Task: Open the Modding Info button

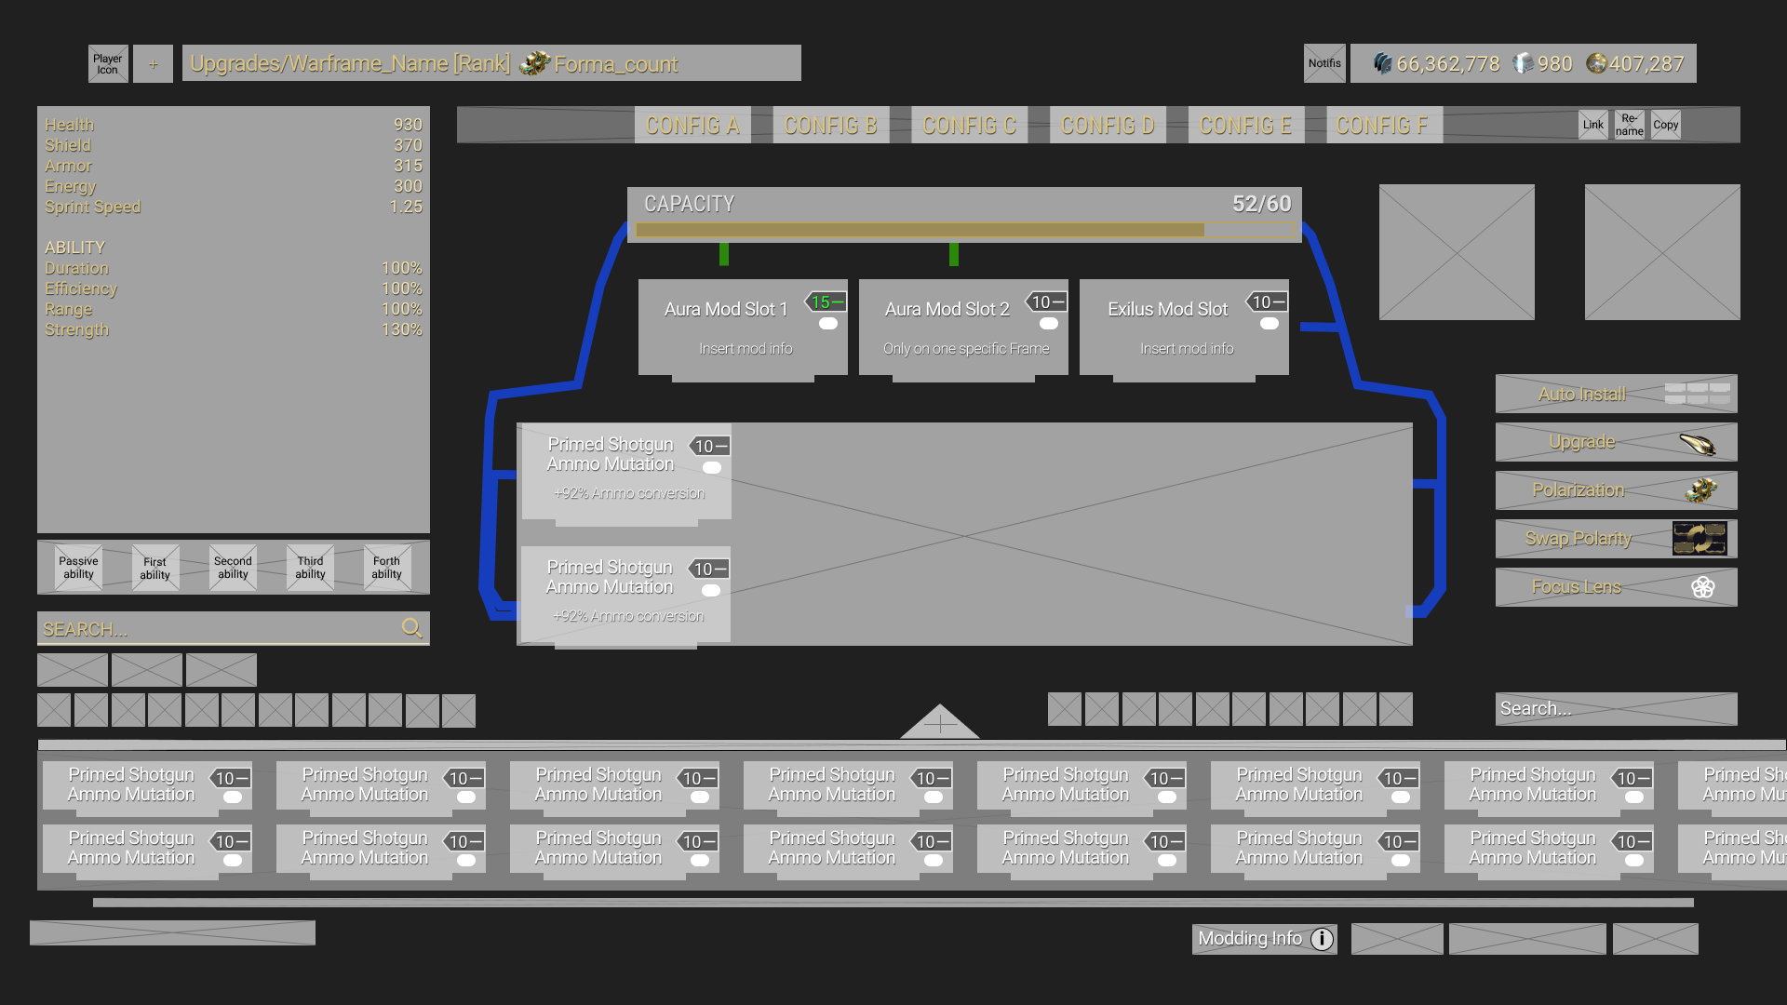Action: pos(1265,939)
